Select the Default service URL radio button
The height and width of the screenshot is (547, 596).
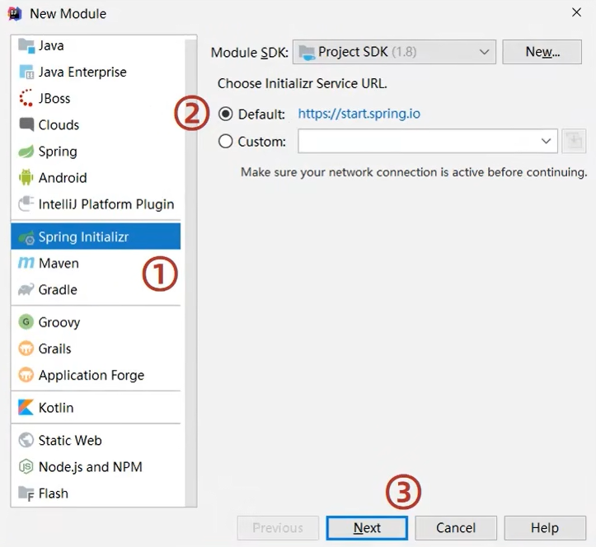pyautogui.click(x=225, y=114)
